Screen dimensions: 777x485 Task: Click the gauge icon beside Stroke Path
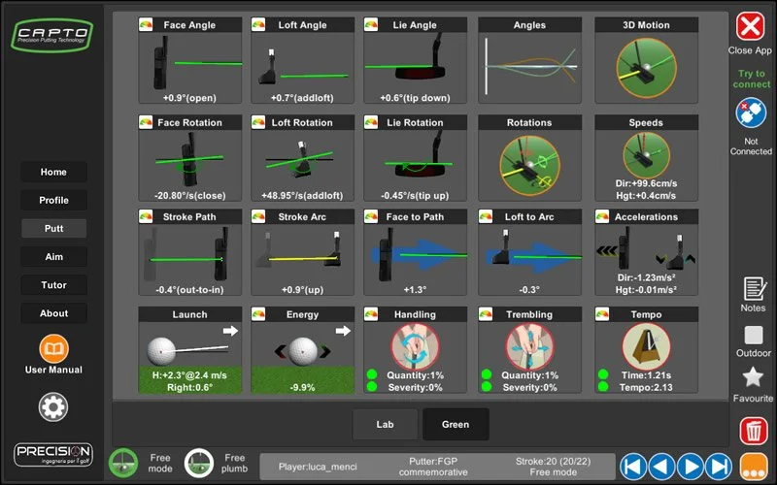pos(146,216)
